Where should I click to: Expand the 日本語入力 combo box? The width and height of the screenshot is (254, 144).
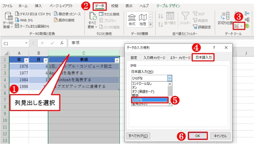[170, 78]
